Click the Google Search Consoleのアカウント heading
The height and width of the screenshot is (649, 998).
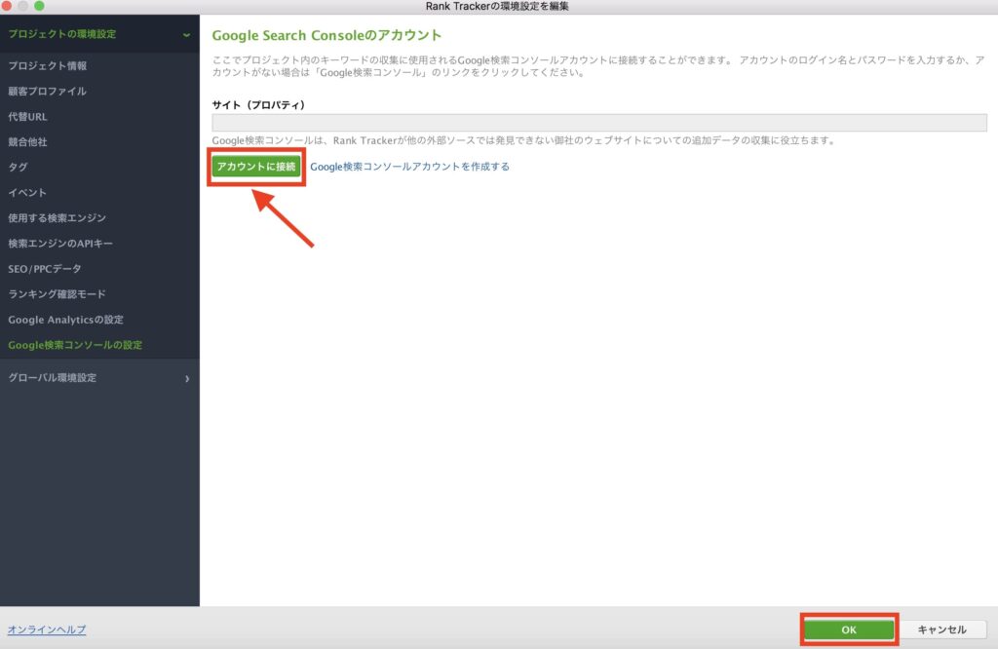[x=326, y=35]
